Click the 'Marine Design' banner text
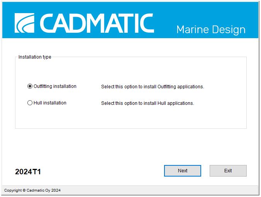The height and width of the screenshot is (197, 261). (x=211, y=30)
